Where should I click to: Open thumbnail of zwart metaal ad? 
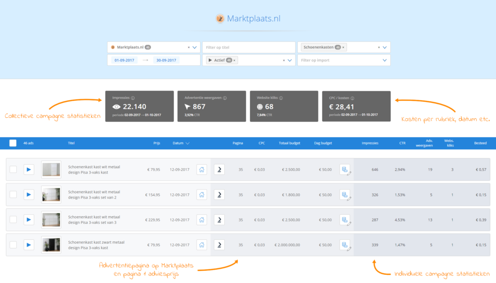(x=51, y=245)
